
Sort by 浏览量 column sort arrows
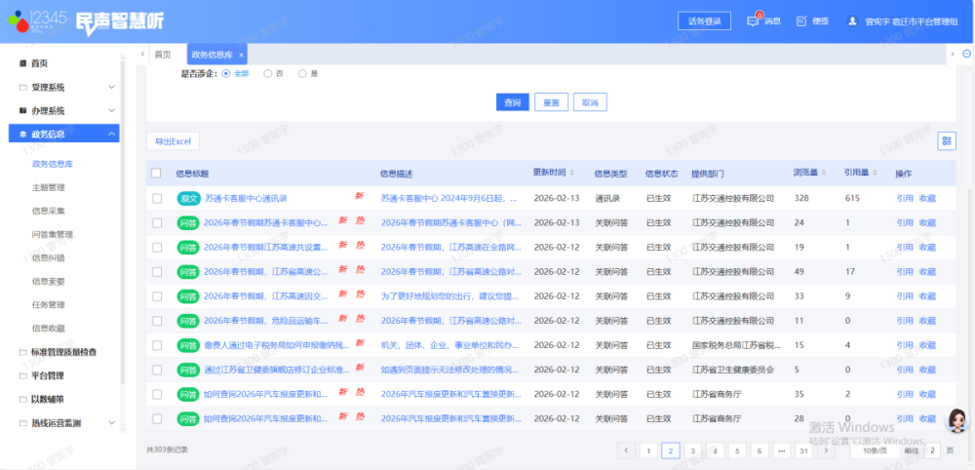click(824, 173)
